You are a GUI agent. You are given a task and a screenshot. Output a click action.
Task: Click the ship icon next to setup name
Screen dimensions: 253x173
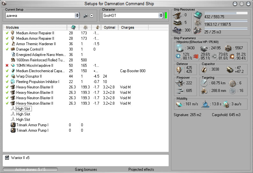(x=86, y=16)
